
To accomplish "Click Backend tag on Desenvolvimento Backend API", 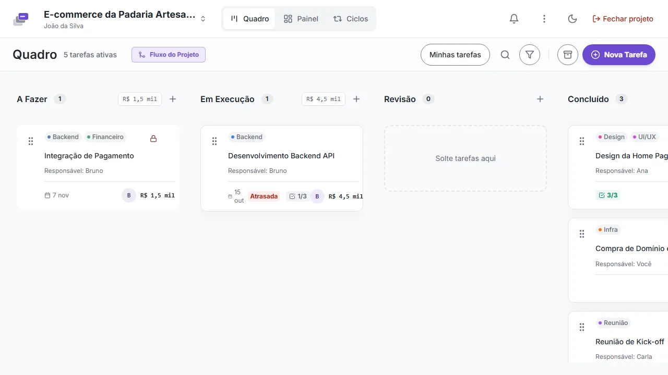I will [246, 137].
